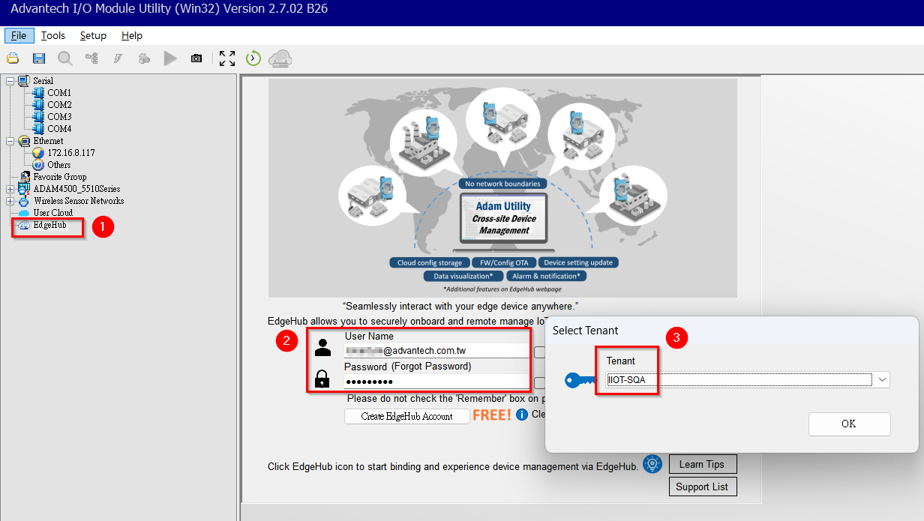Expand the Wireless Sensor Networks node
The image size is (924, 521).
pos(10,201)
